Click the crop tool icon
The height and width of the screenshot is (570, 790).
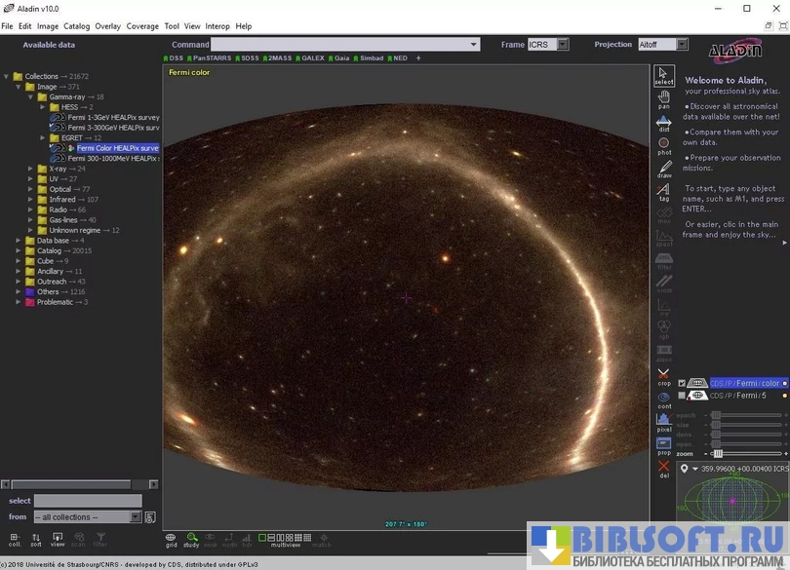663,376
